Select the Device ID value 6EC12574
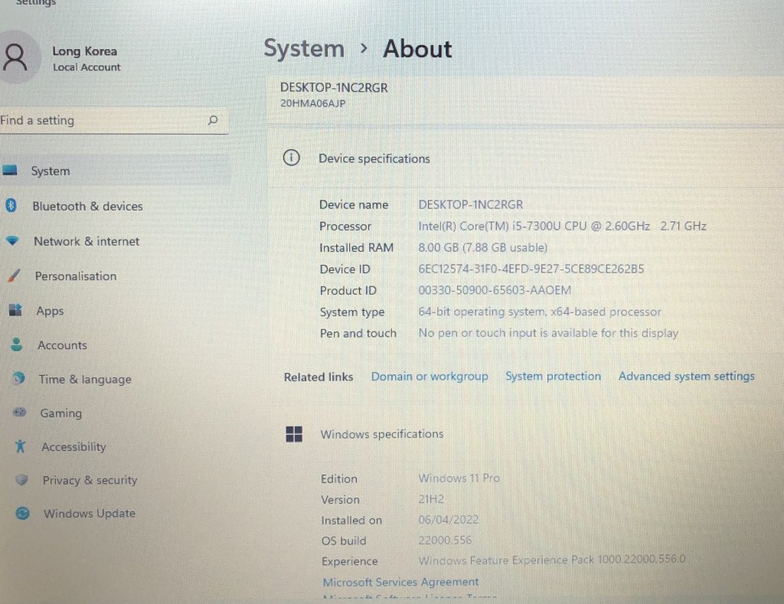 [531, 269]
